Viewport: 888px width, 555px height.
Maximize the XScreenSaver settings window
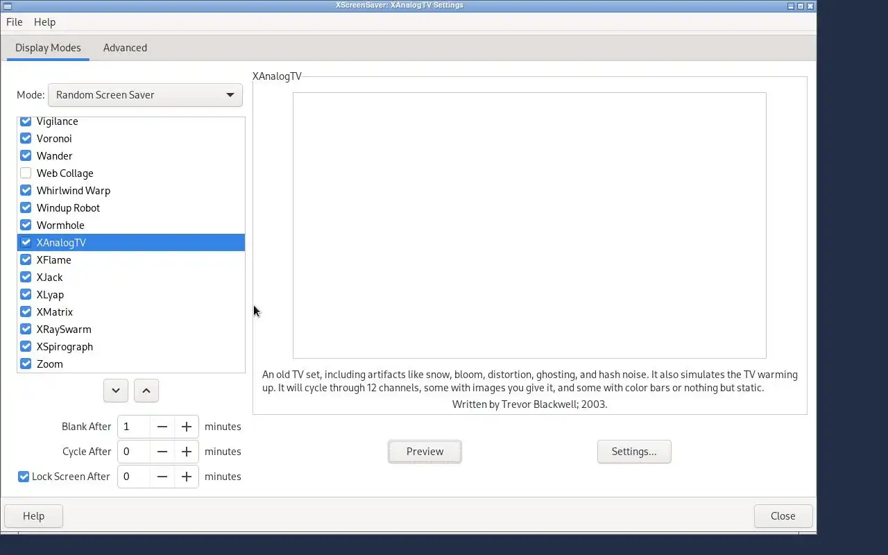pyautogui.click(x=801, y=6)
